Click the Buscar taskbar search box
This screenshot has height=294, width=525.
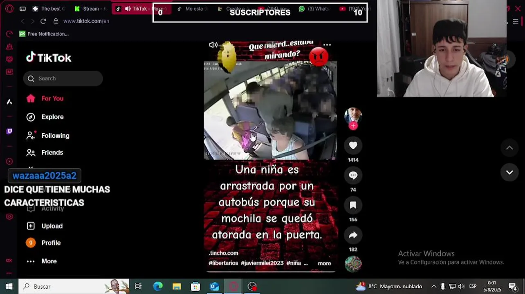click(x=74, y=286)
